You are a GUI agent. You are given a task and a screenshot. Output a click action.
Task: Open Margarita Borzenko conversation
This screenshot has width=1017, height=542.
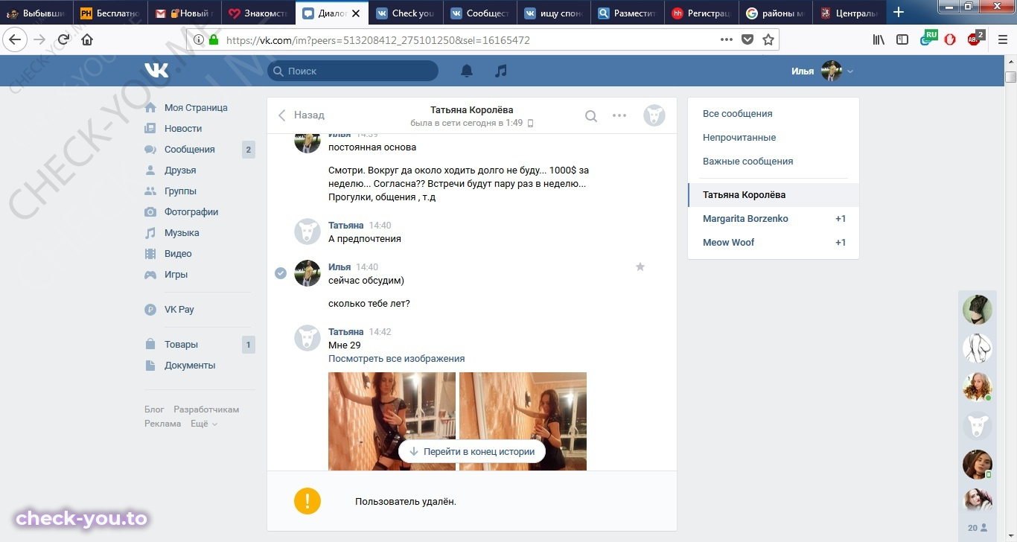click(x=774, y=218)
